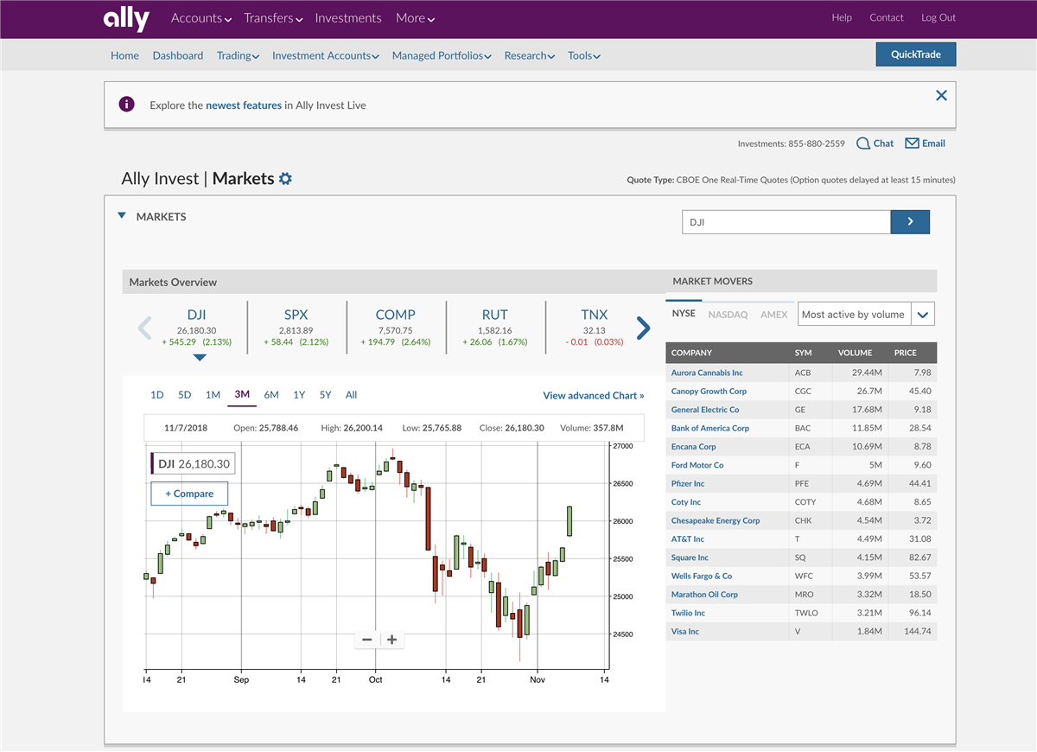Go to Investments in top navigation
The height and width of the screenshot is (752, 1037).
click(x=348, y=18)
